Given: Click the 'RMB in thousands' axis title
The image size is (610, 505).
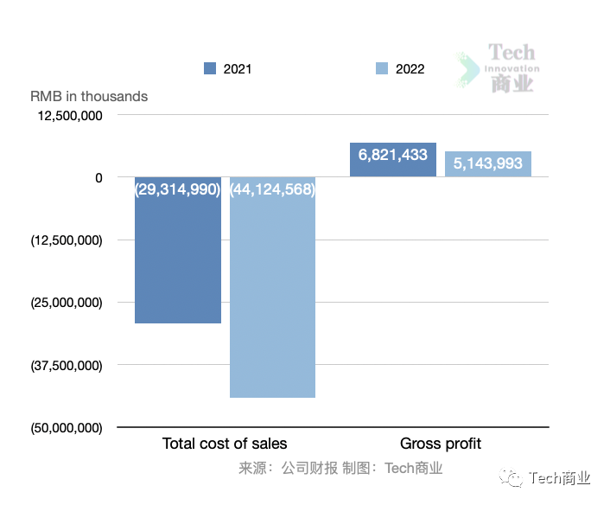Looking at the screenshot, I should pyautogui.click(x=89, y=96).
